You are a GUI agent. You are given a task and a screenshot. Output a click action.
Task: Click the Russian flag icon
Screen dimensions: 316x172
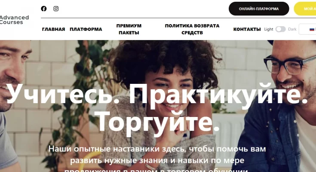[312, 29]
